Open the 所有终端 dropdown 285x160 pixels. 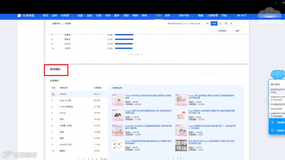tap(224, 31)
